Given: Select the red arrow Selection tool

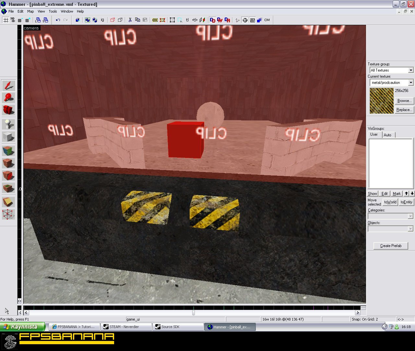Looking at the screenshot, I should [8, 86].
